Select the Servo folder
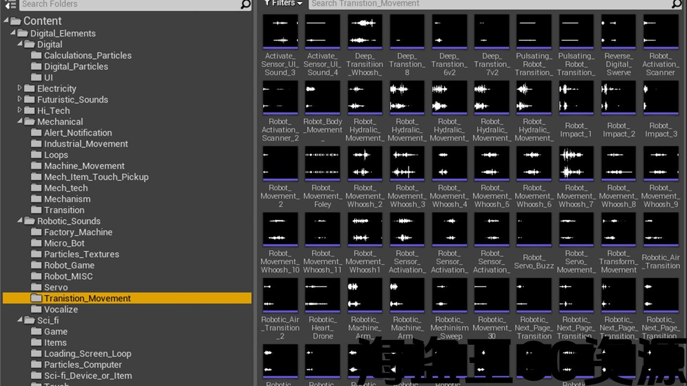687x386 pixels. (55, 287)
